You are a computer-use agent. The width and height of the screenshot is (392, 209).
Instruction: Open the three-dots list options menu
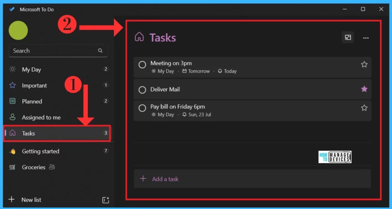(x=366, y=38)
